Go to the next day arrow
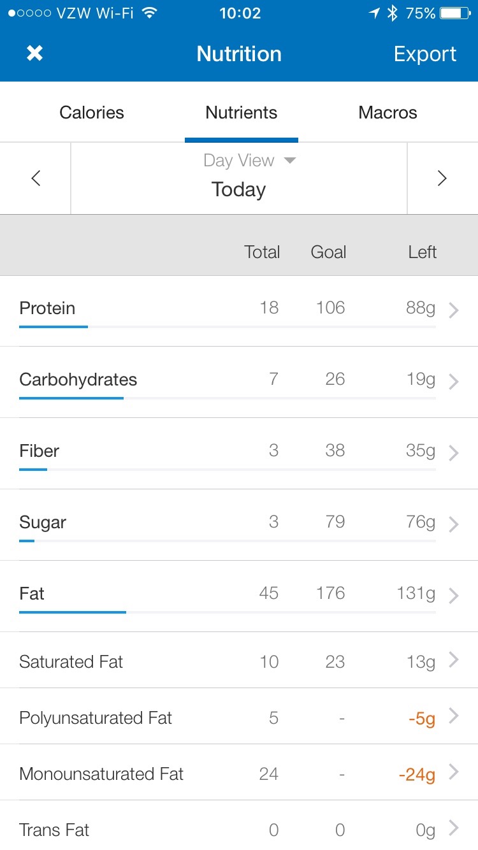The height and width of the screenshot is (850, 478). click(442, 178)
